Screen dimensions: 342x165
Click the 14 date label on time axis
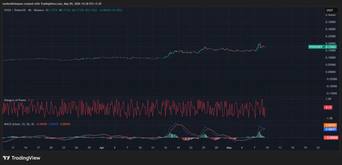pyautogui.click(x=25, y=148)
